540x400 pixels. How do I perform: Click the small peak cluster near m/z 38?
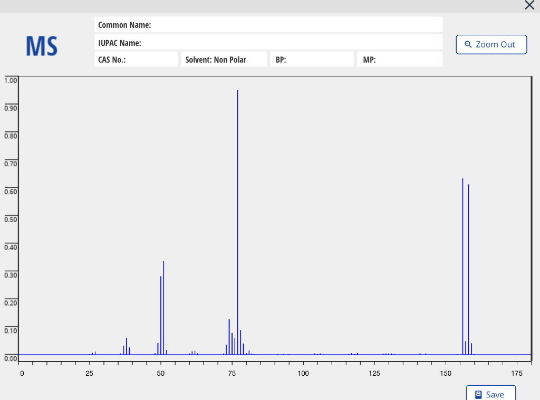[x=126, y=346]
